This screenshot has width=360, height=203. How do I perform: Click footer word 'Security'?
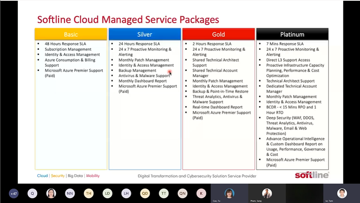pos(58,176)
